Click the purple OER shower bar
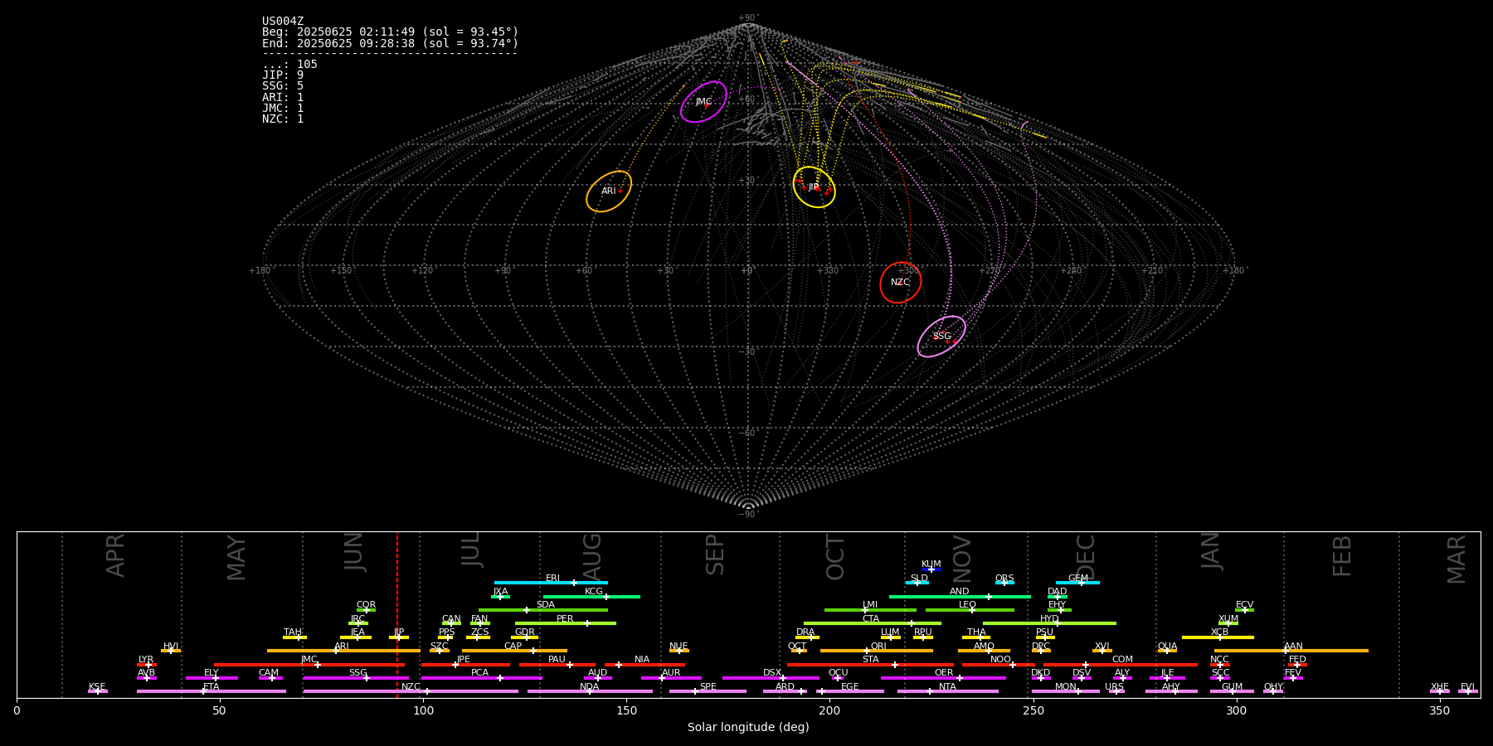The image size is (1493, 746). click(x=943, y=678)
